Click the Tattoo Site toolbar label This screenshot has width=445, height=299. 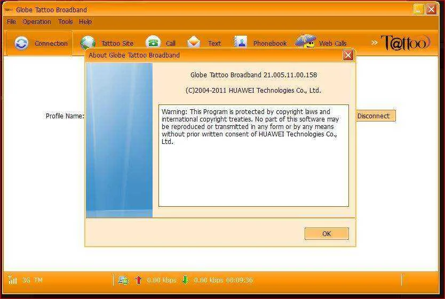pyautogui.click(x=117, y=43)
